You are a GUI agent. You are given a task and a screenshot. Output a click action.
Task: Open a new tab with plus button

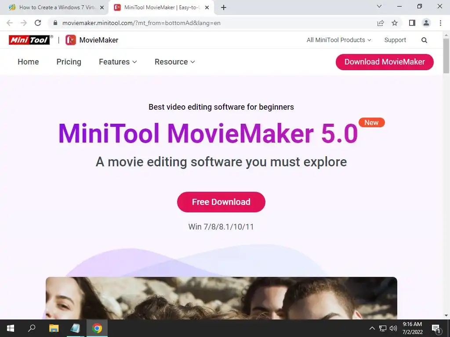[x=224, y=7]
